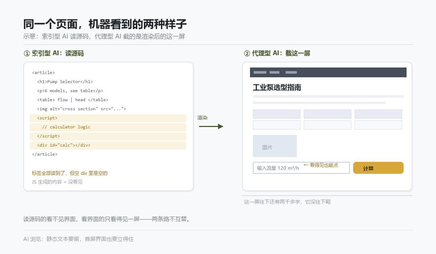This screenshot has height=254, width=436.
Task: Click the JS 生成的内容 = 没看见 note
Action: pyautogui.click(x=57, y=182)
